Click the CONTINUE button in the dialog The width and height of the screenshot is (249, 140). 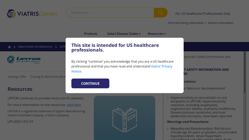(x=90, y=83)
